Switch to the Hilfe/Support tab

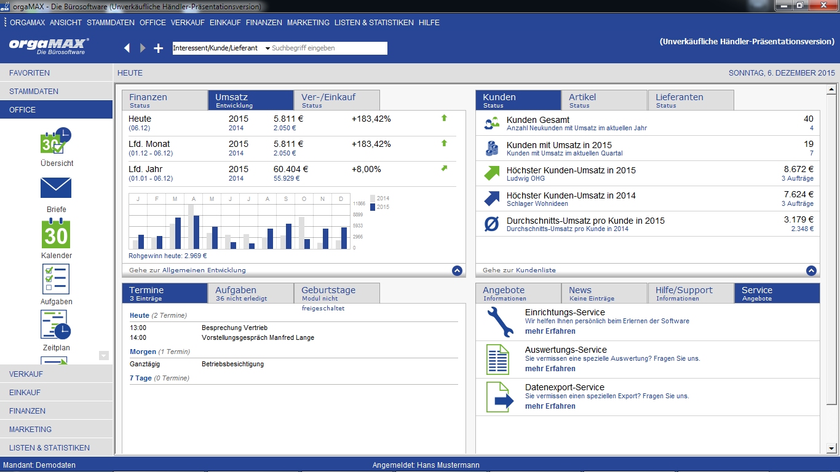(x=691, y=293)
